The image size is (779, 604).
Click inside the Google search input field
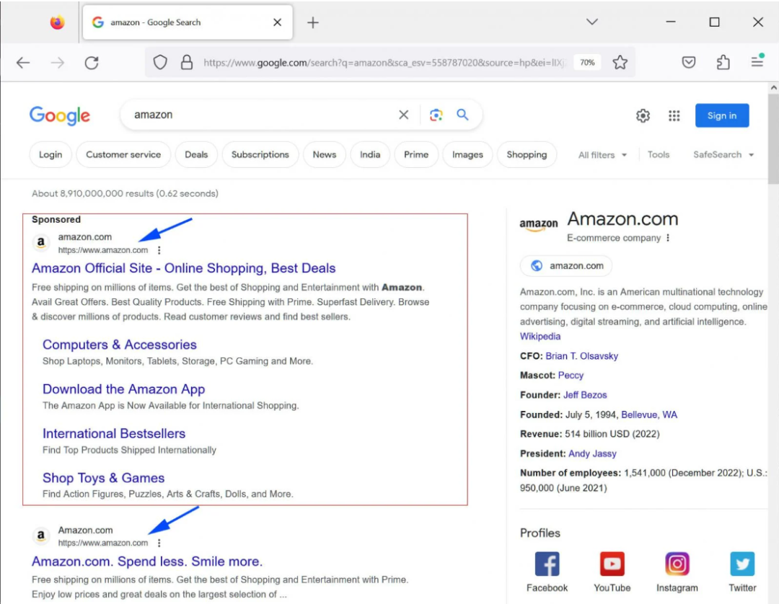point(263,115)
